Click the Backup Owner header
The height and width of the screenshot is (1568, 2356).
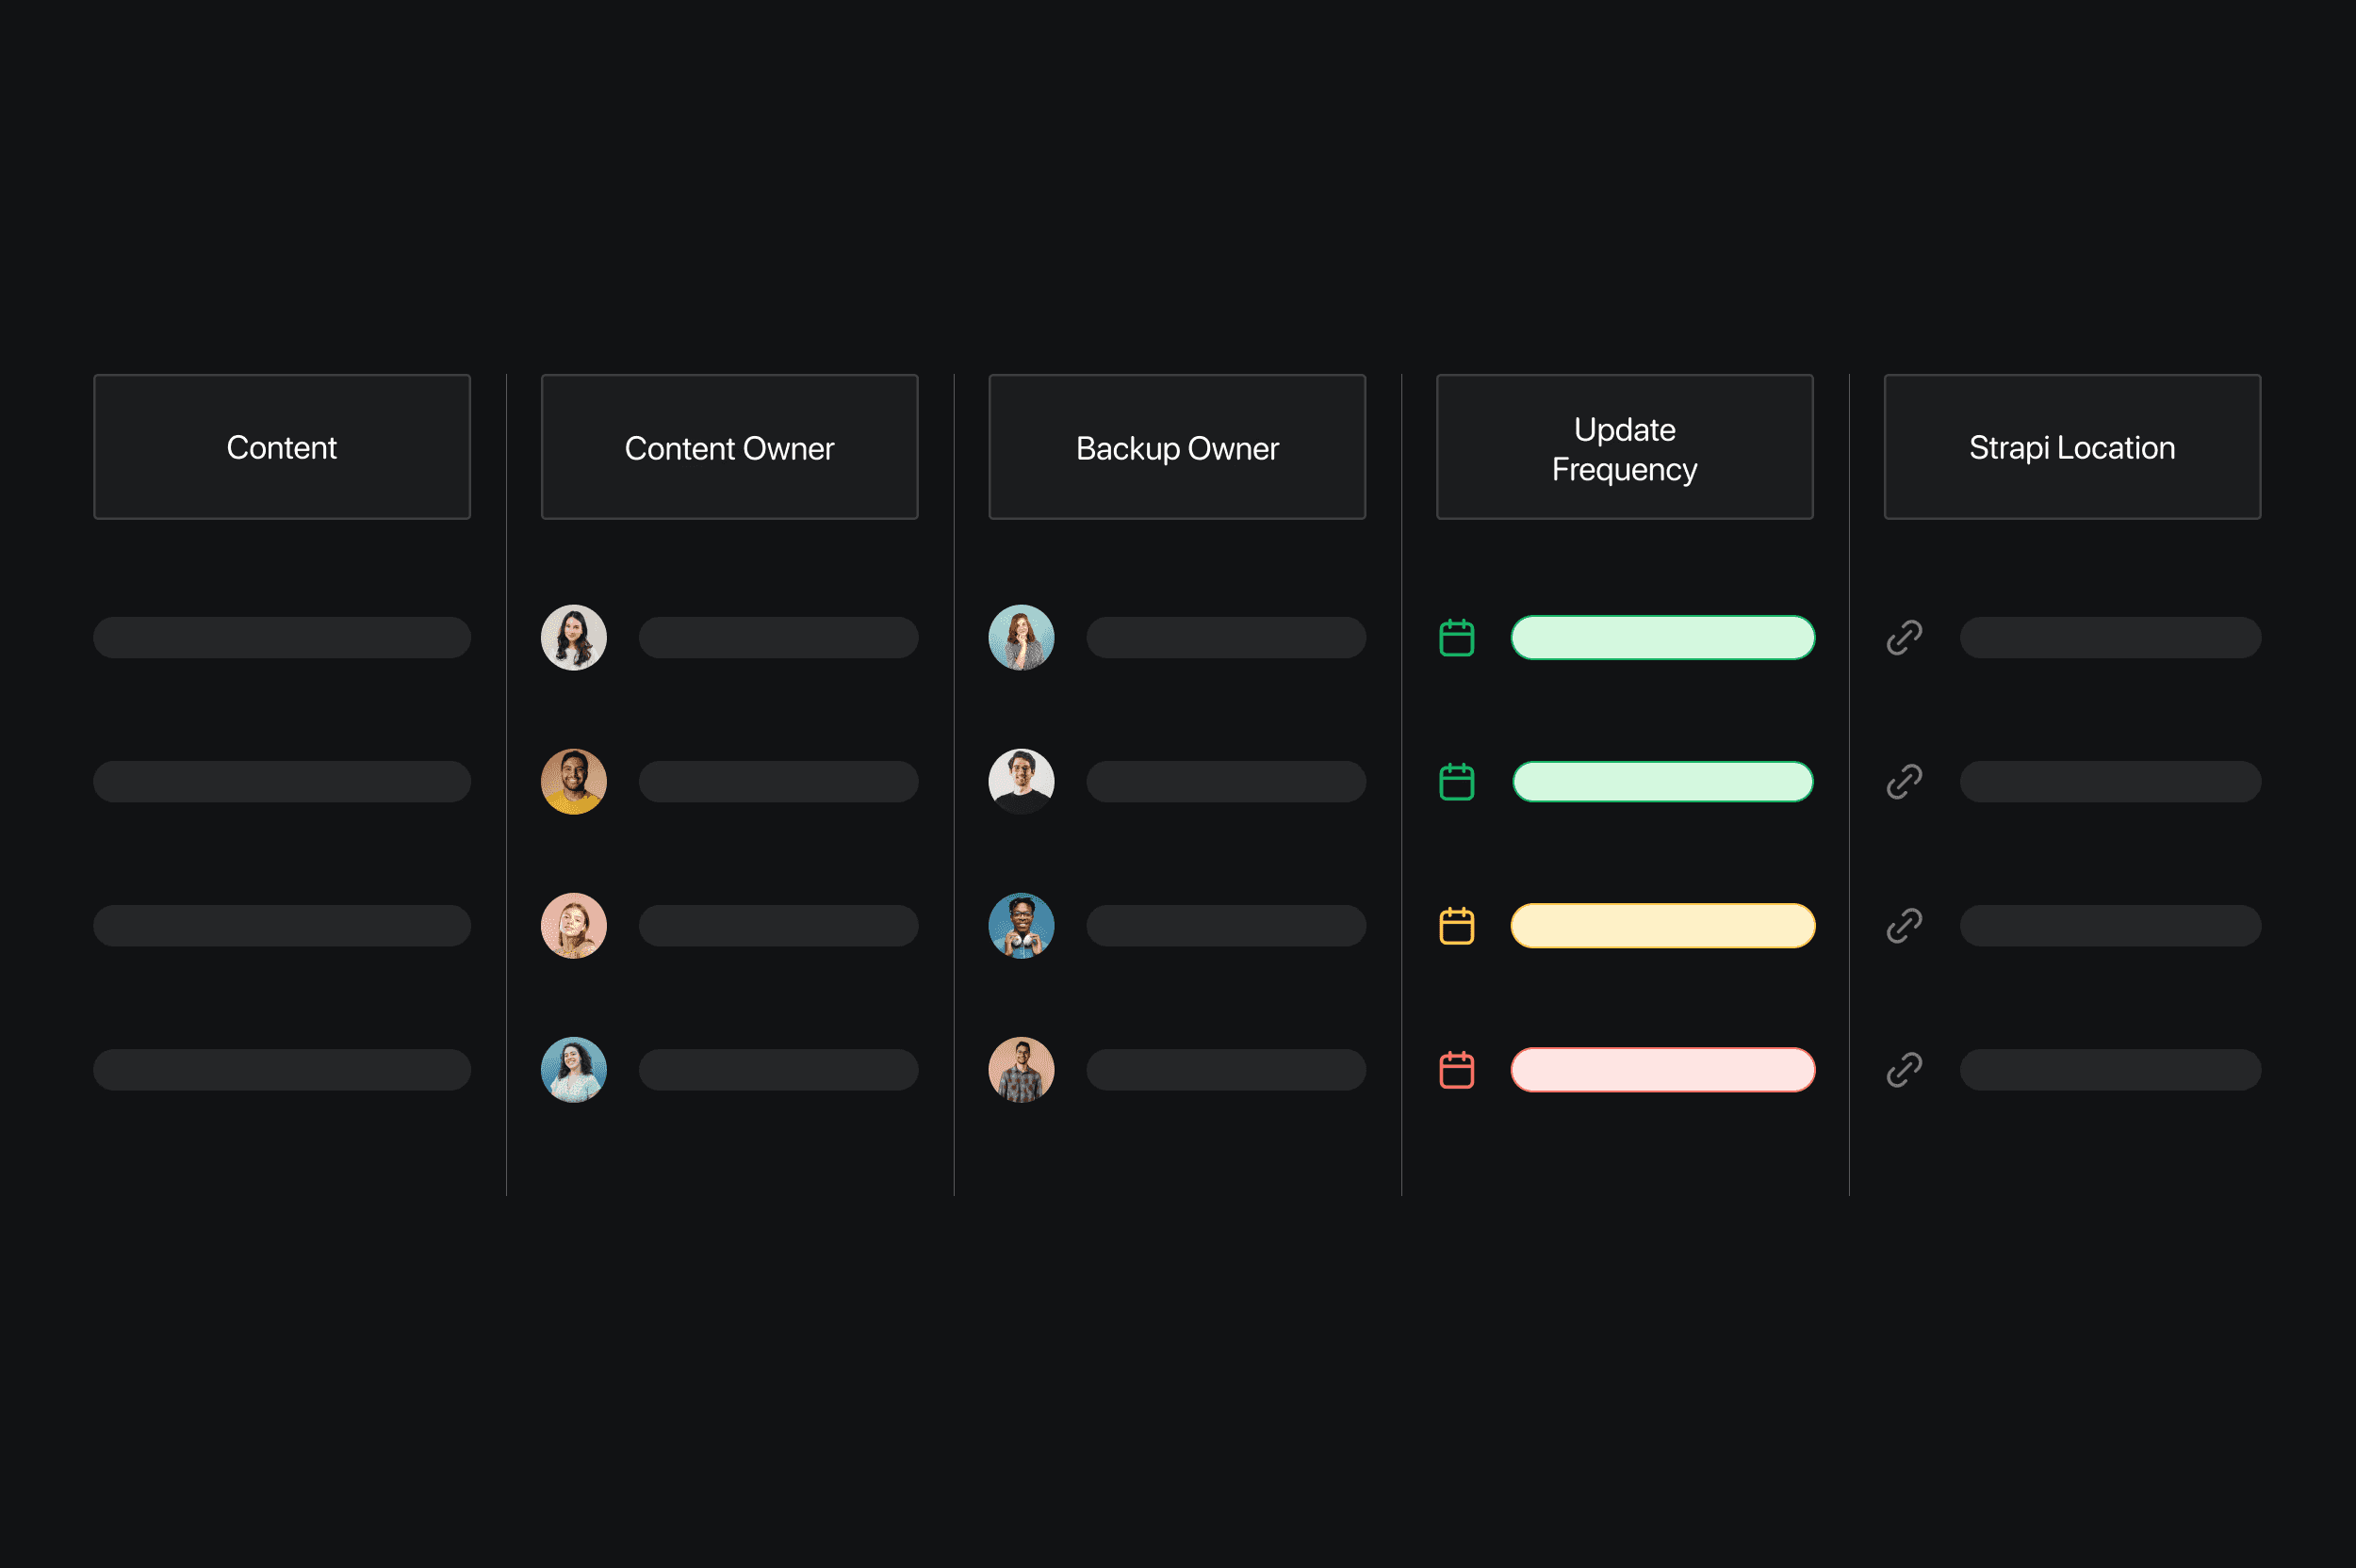1176,447
